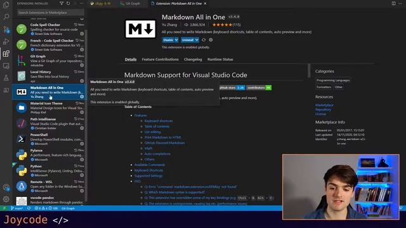406x228 pixels.
Task: Open the Testing flask view
Action: [6, 77]
